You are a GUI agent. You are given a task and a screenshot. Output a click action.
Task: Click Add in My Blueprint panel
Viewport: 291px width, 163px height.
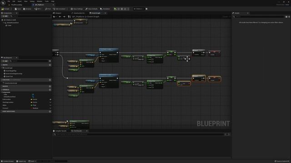coord(5,61)
